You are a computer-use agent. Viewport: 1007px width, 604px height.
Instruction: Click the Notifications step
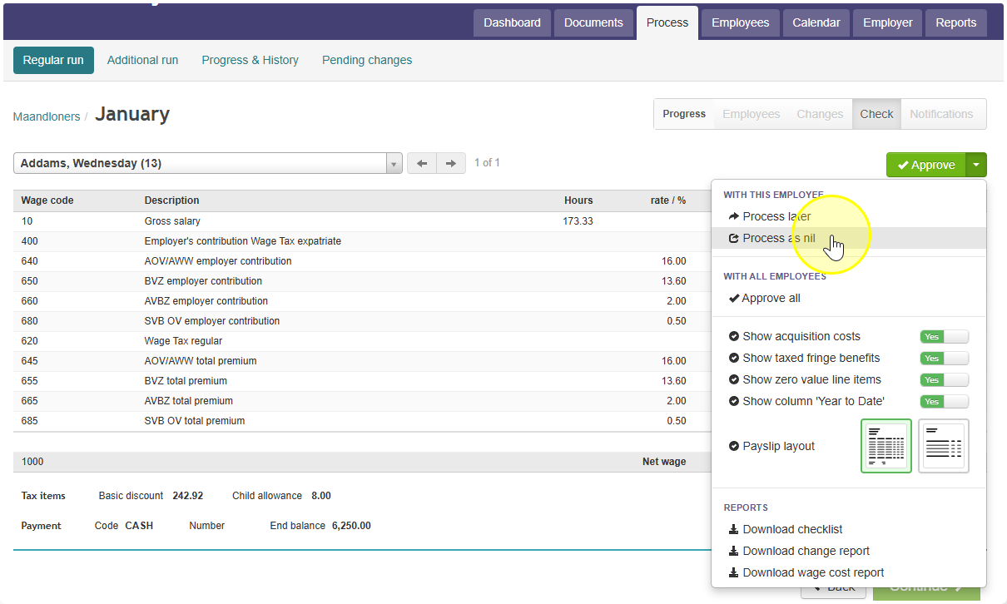point(941,114)
